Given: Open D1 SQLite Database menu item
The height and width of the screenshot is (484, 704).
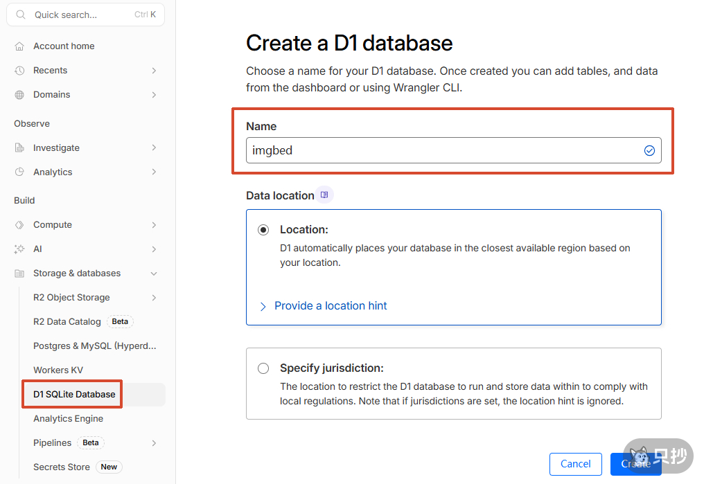Looking at the screenshot, I should coord(74,394).
